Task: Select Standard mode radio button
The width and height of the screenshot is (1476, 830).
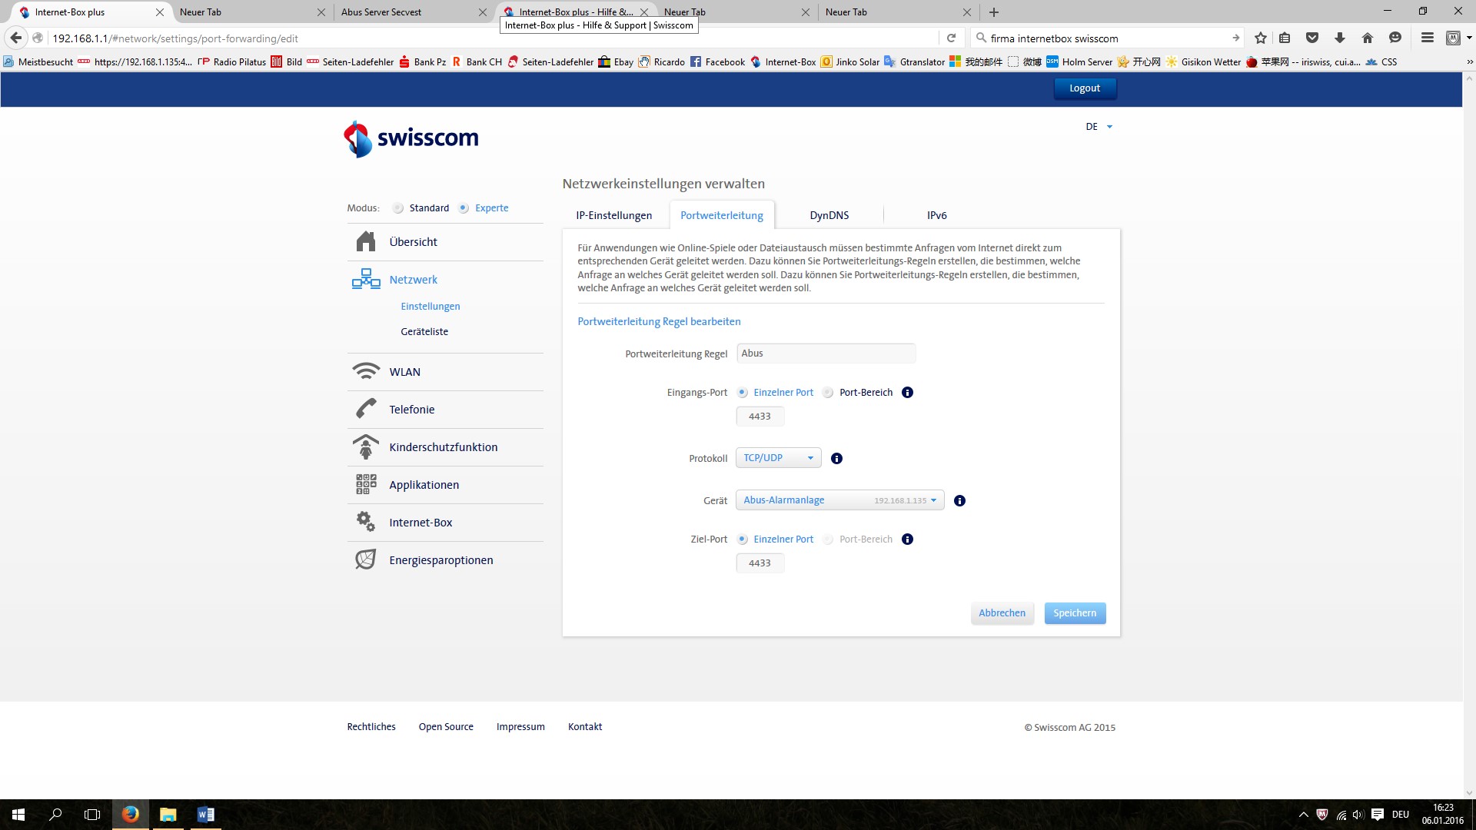Action: pos(398,208)
